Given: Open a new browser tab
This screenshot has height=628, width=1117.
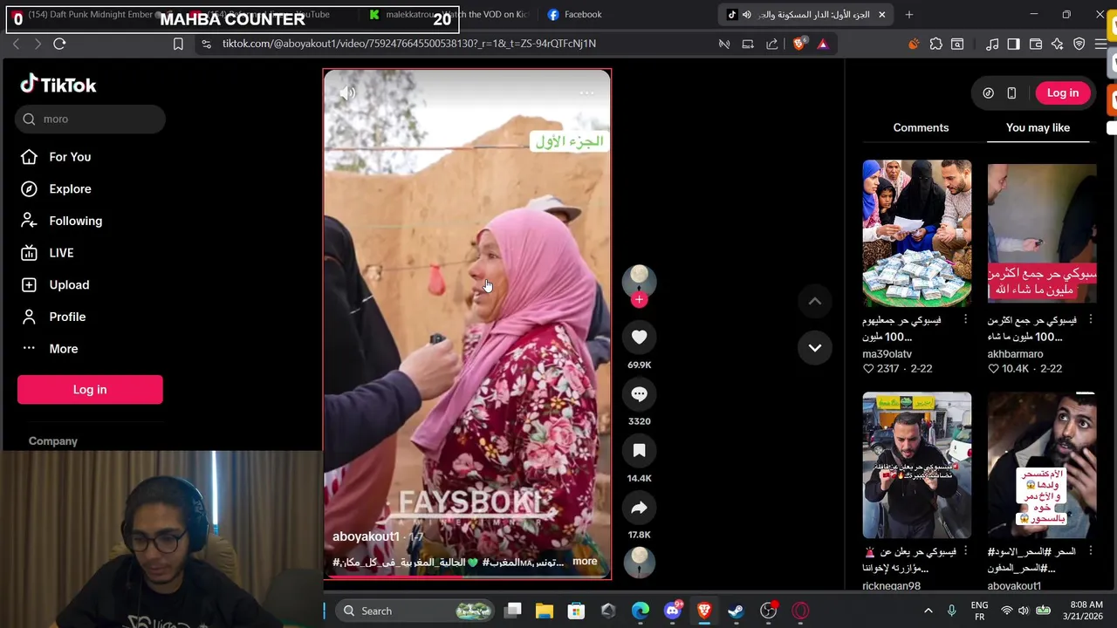Looking at the screenshot, I should click(x=908, y=14).
